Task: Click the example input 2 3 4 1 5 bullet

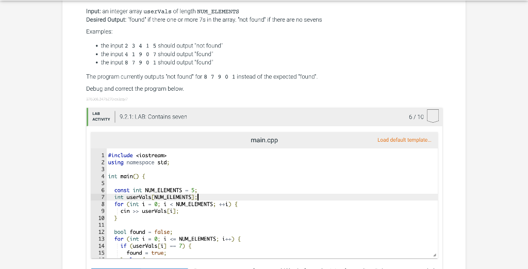Action: [x=162, y=46]
